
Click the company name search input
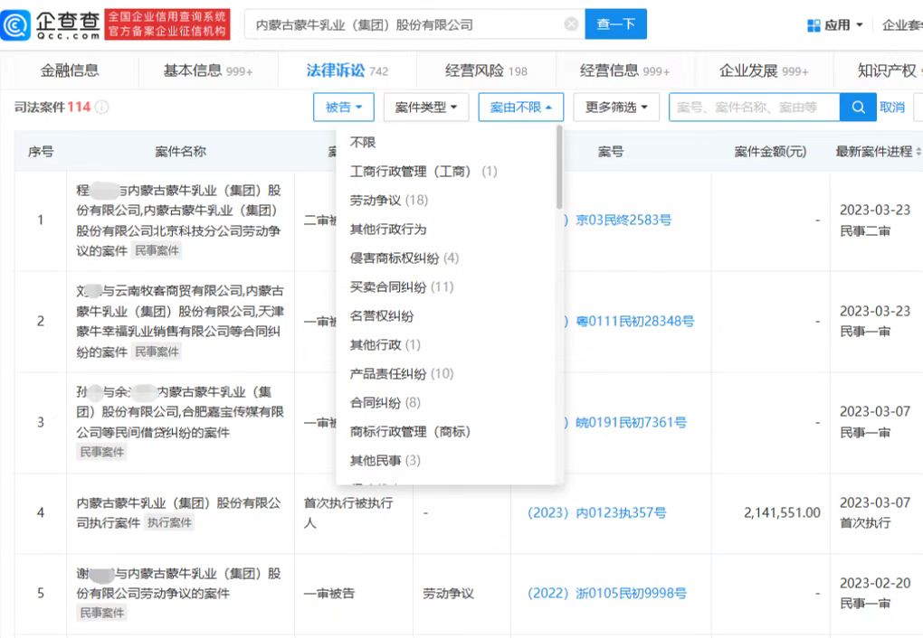(414, 24)
